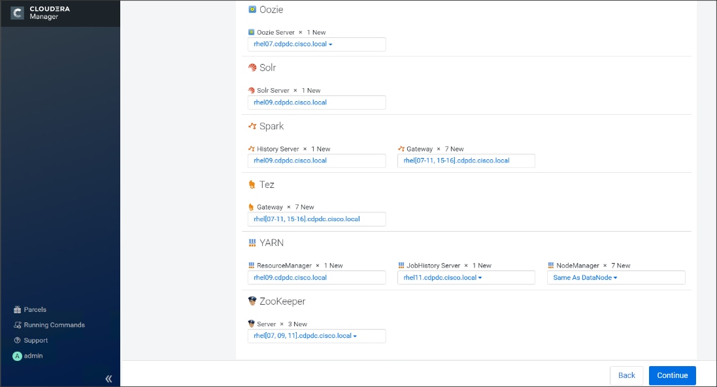Click the YARN service heading icon

coord(252,243)
